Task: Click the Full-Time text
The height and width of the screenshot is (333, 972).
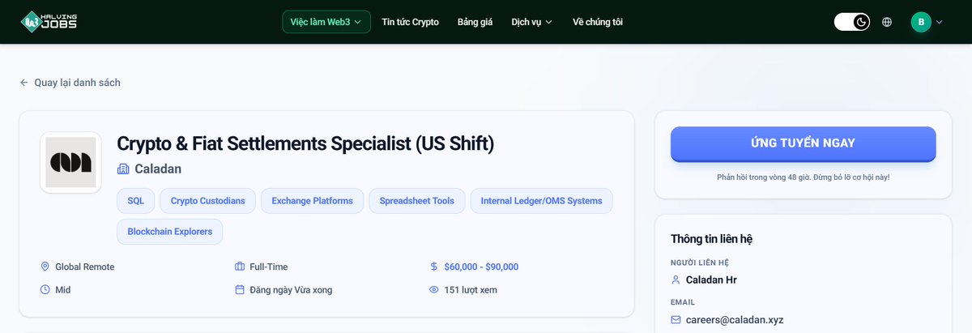Action: click(x=269, y=267)
